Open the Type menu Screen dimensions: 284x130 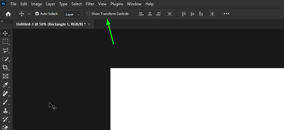coord(63,4)
